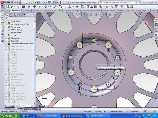Select the Slot sketch tool

[x=29, y=7]
